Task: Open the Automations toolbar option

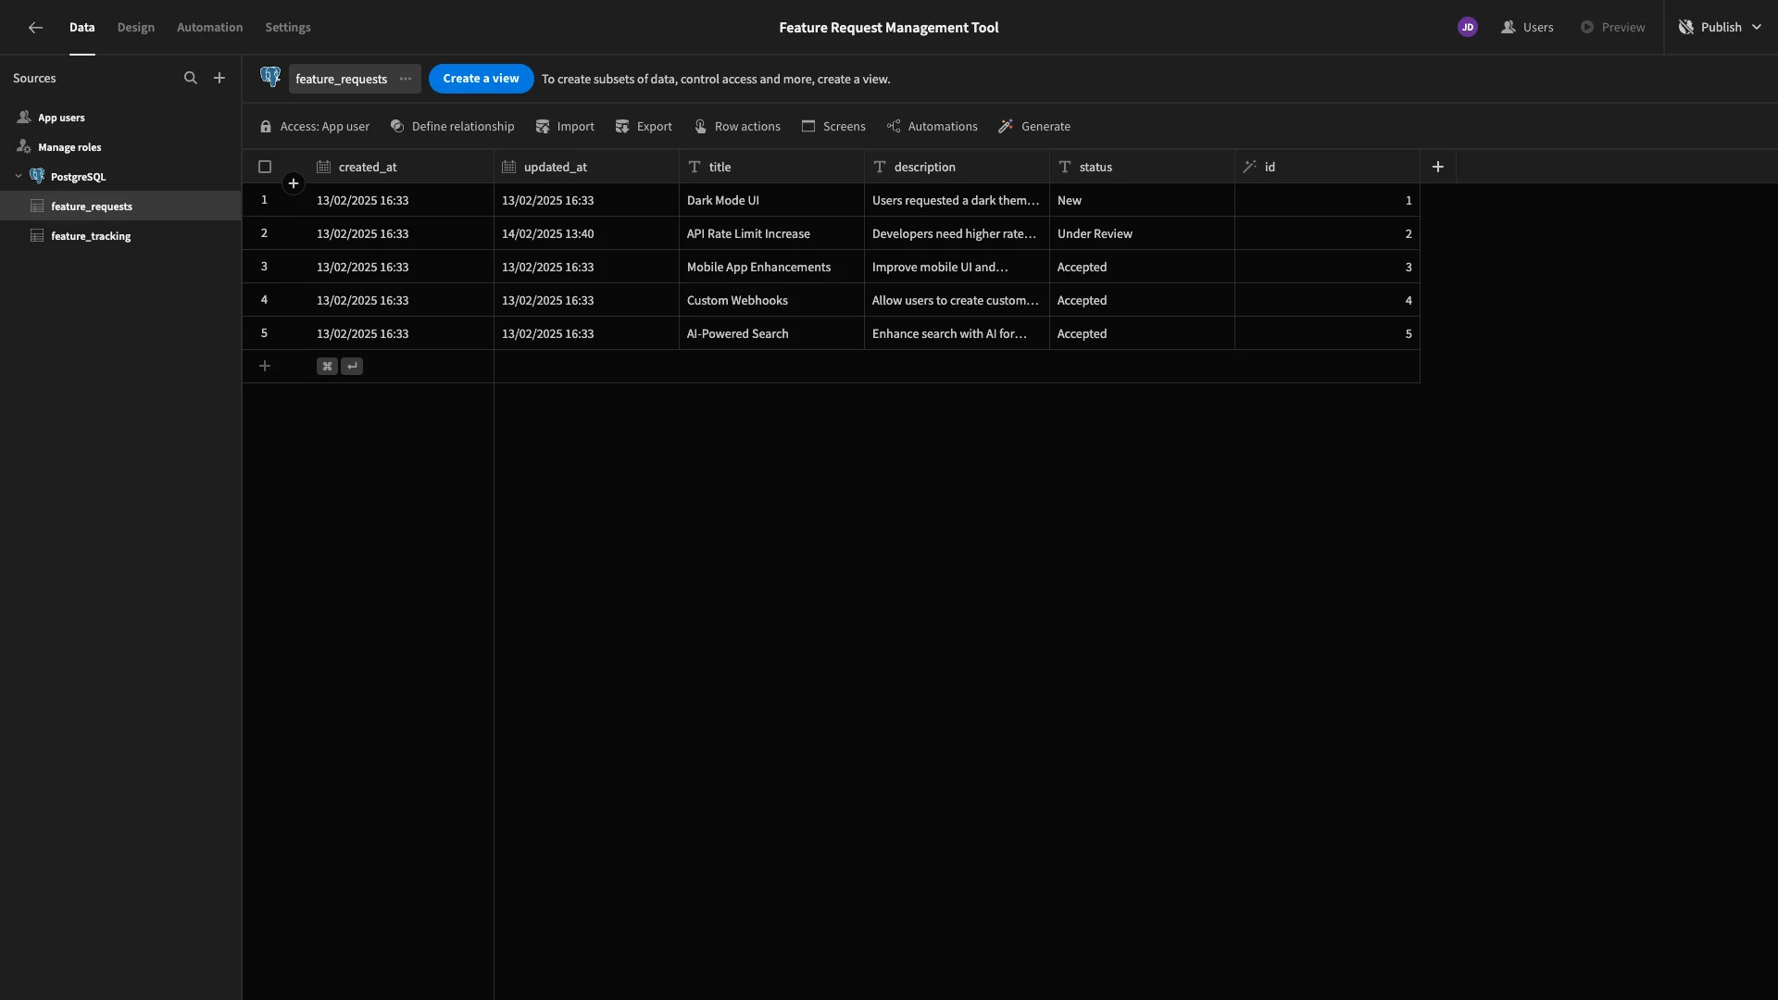Action: tap(932, 127)
